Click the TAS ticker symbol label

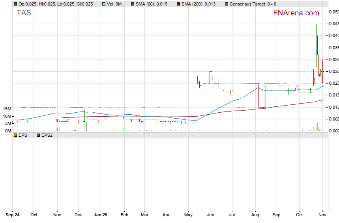click(x=24, y=13)
